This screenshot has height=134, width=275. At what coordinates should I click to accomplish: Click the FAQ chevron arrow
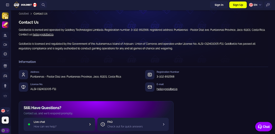tap(164, 124)
